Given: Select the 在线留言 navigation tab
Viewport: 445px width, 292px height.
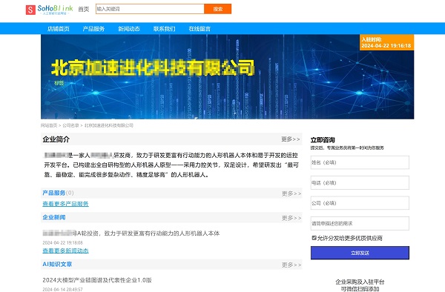Looking at the screenshot, I should coord(200,29).
